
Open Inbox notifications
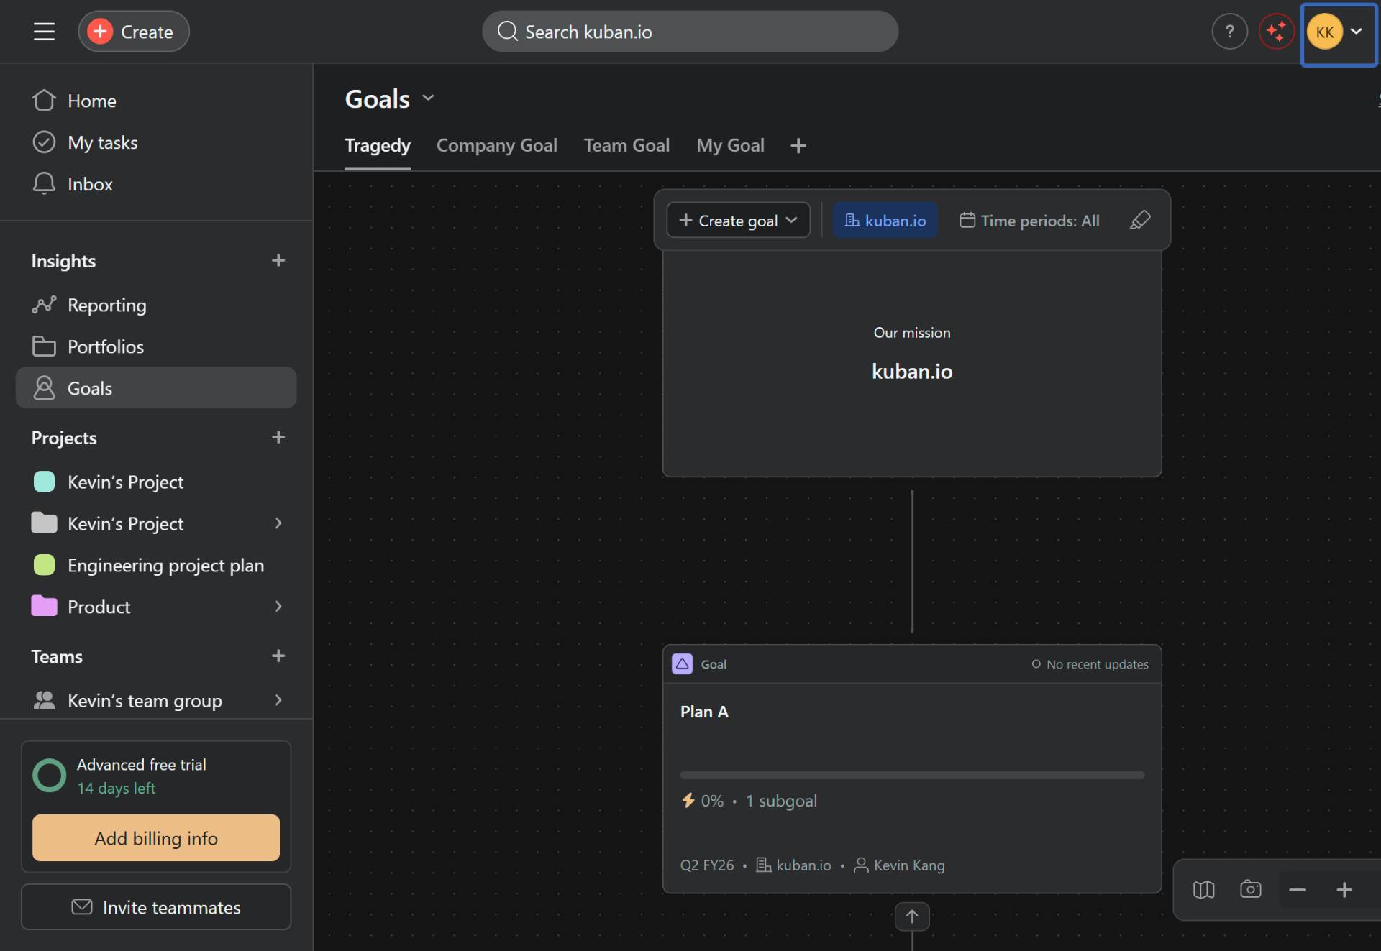[156, 184]
